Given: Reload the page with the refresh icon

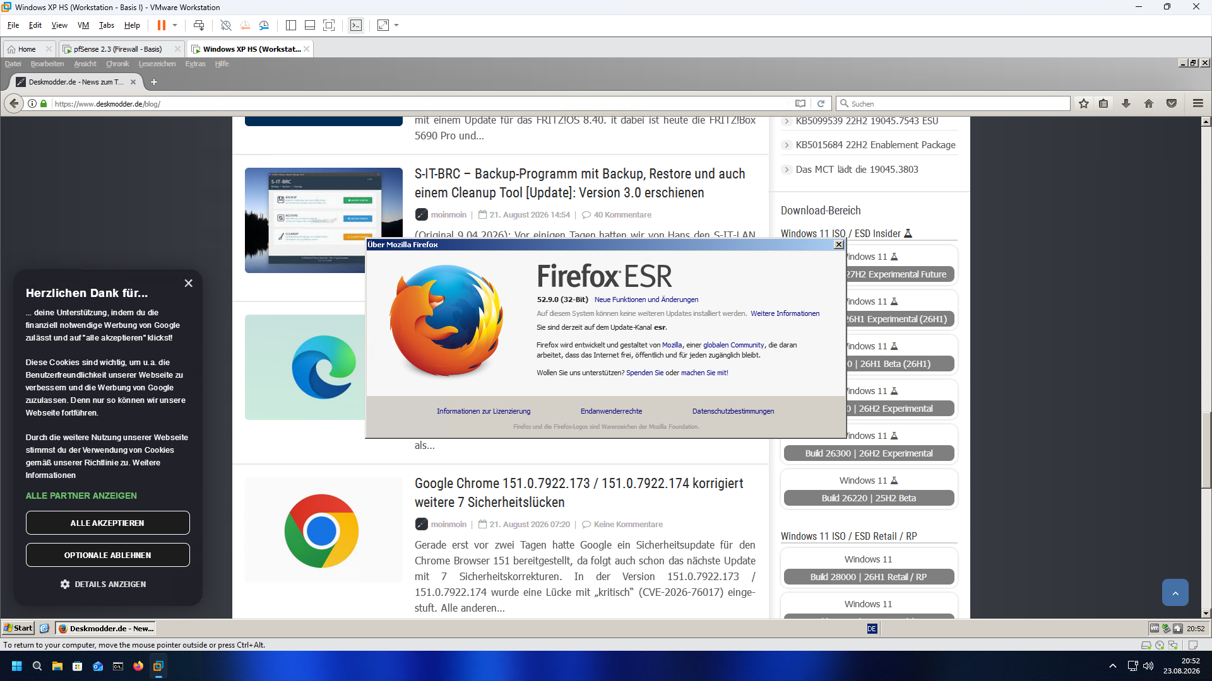Looking at the screenshot, I should tap(821, 103).
